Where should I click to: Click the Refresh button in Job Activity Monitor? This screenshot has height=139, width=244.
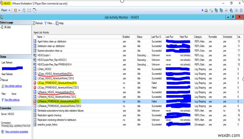coord(37,23)
